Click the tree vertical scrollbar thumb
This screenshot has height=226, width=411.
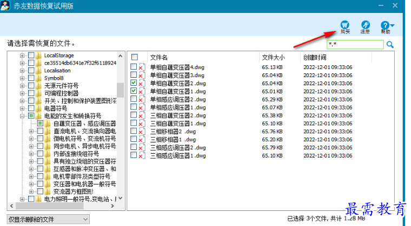click(120, 90)
